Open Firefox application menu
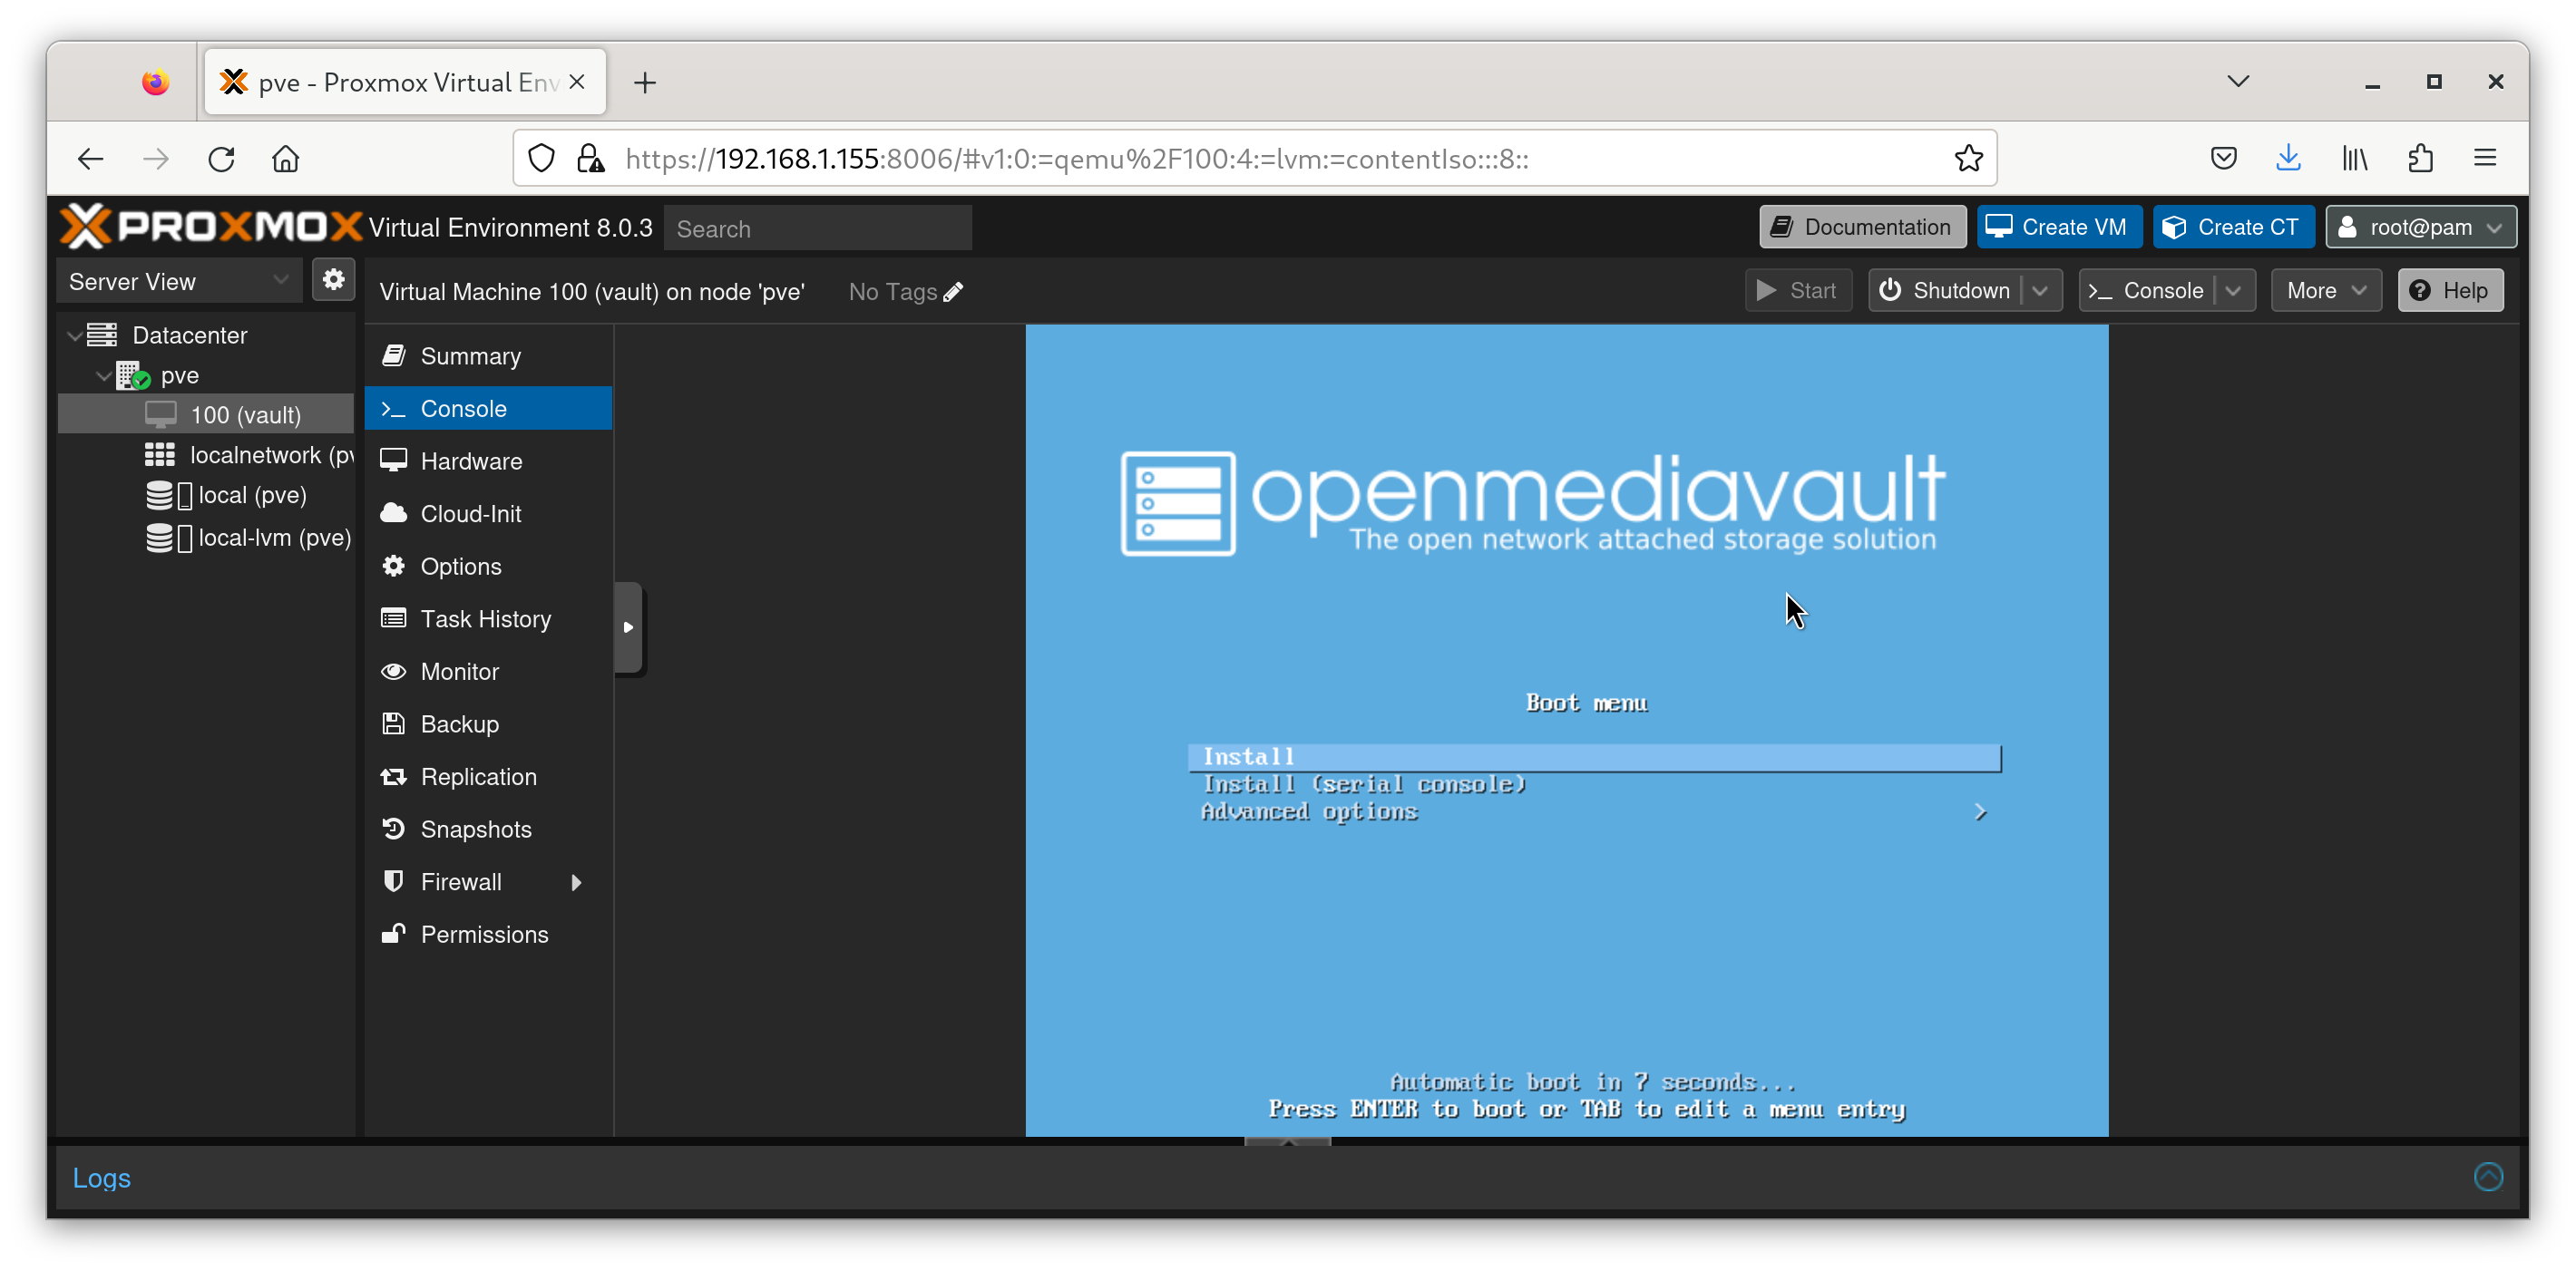 coord(2485,158)
